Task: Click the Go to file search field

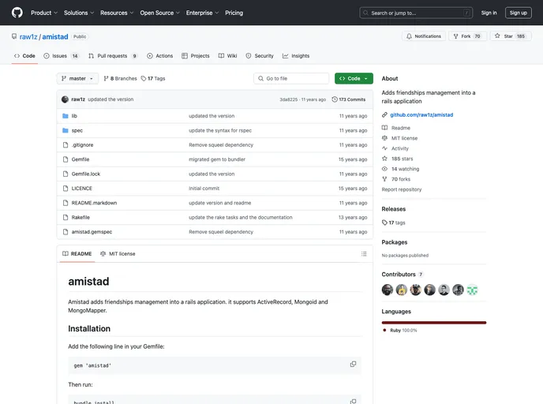Action: pos(291,79)
